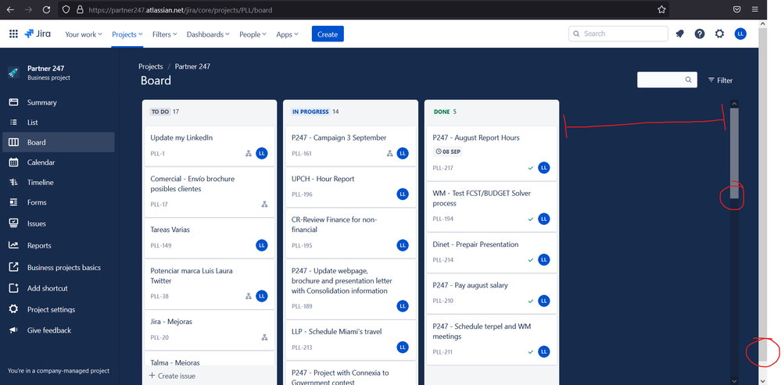Open the Dinet - Prepair Presentation card
This screenshot has height=385, width=781.
pyautogui.click(x=492, y=252)
